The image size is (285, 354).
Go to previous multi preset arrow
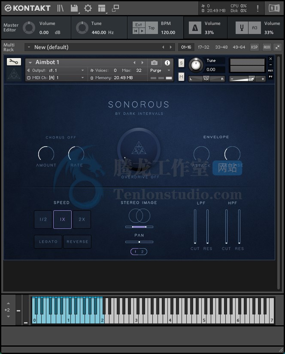pos(163,47)
